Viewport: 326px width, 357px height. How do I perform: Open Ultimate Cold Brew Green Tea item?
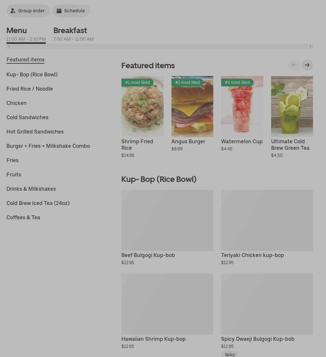pos(292,117)
